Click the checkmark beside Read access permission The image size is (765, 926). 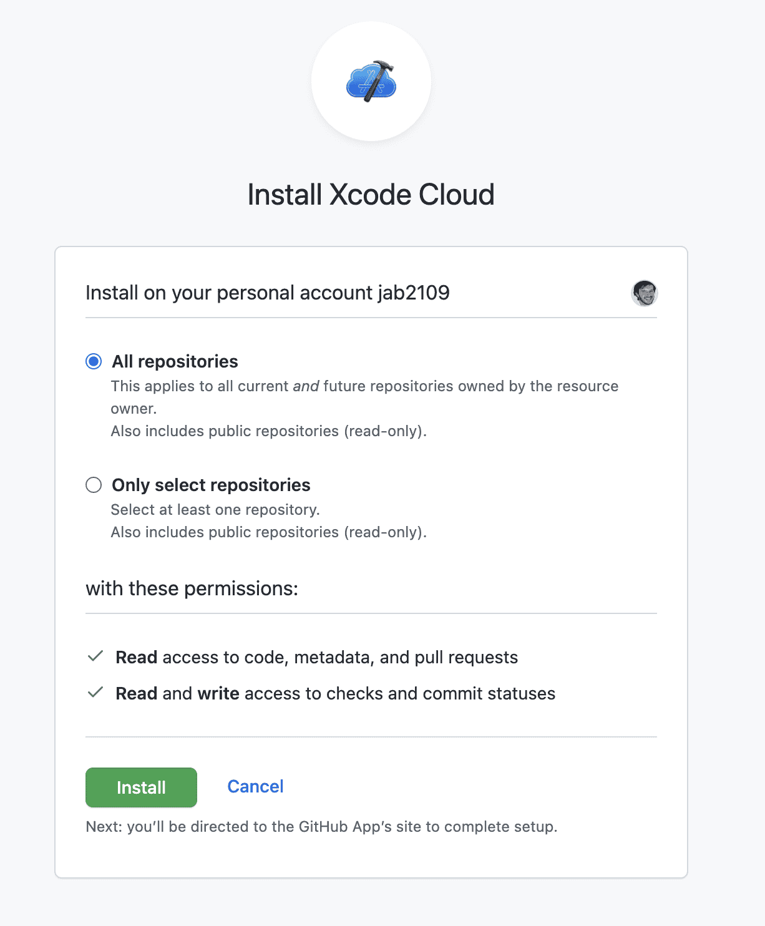95,656
